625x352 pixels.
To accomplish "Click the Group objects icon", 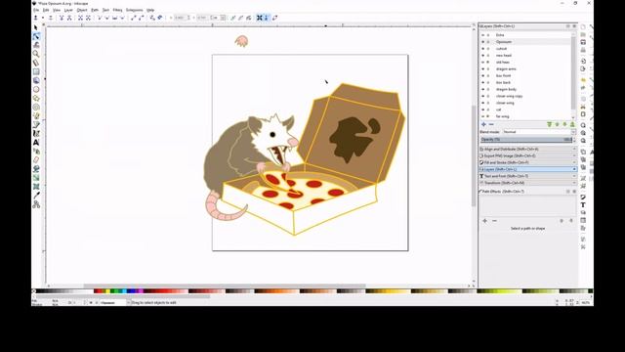I will [x=583, y=178].
